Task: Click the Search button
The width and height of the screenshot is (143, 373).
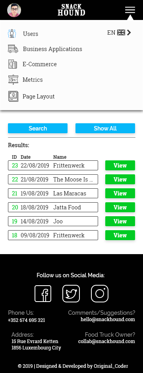Action: [38, 128]
